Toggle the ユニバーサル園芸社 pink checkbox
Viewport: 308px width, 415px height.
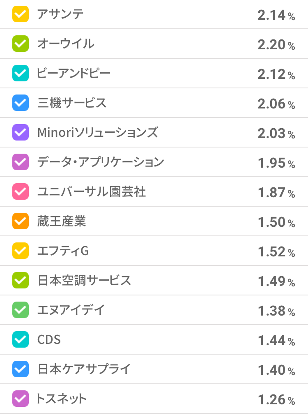[21, 191]
